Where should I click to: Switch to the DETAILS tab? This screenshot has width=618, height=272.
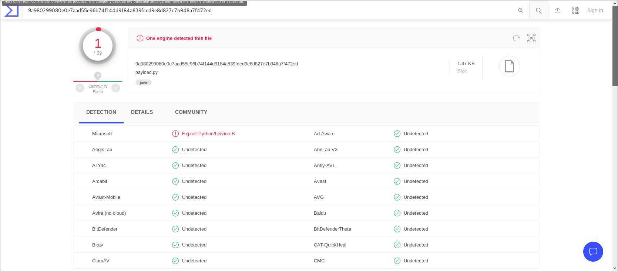coord(142,112)
